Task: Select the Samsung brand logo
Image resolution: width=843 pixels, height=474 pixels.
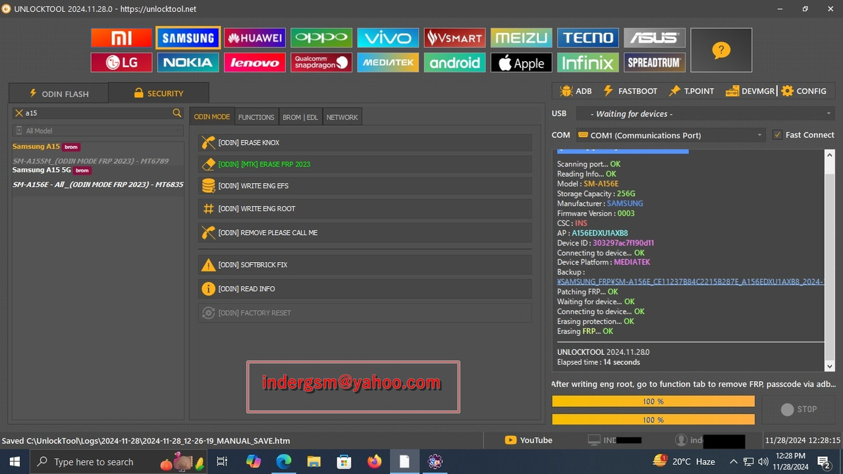Action: 188,38
